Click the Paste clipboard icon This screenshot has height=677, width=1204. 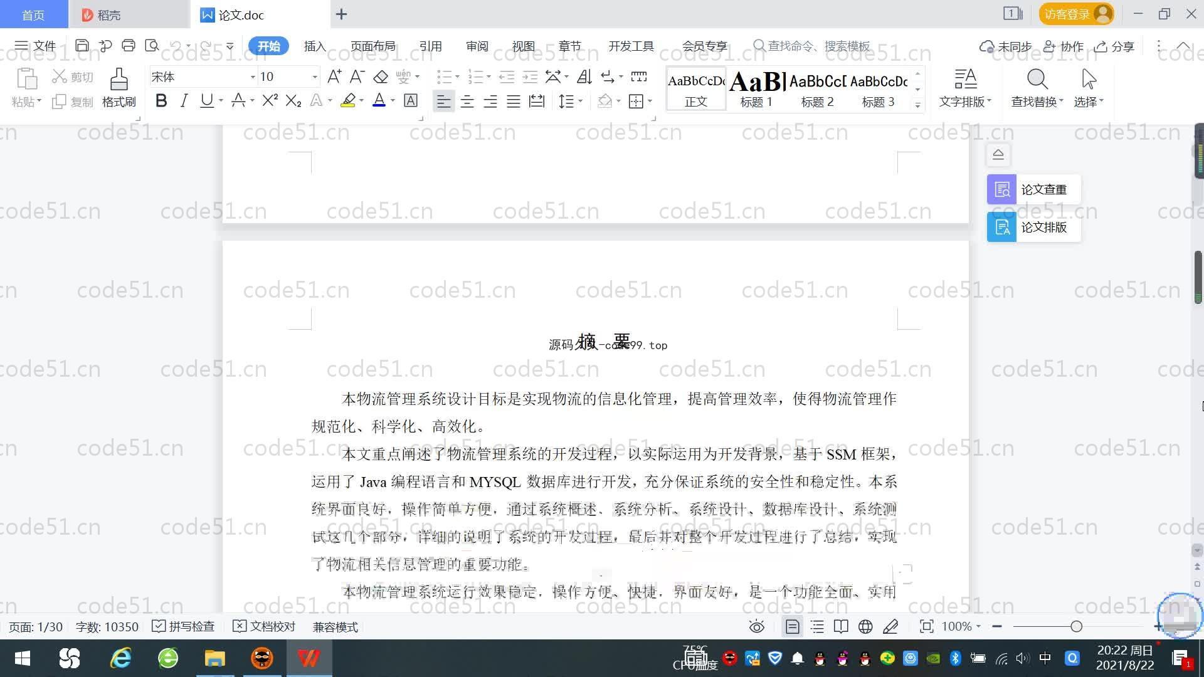coord(26,80)
